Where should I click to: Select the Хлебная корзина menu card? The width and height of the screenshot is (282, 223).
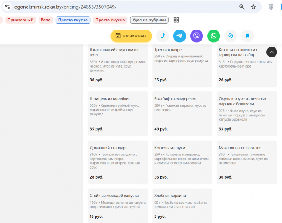[182, 206]
